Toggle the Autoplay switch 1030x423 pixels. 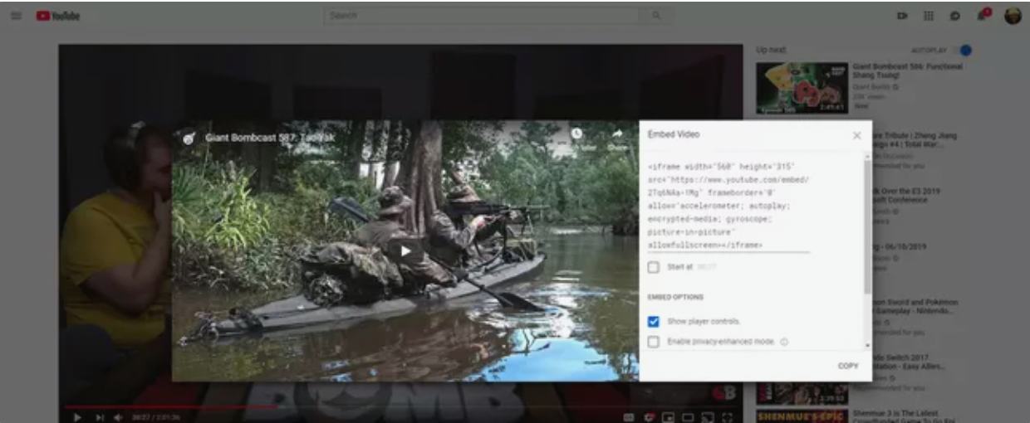[x=964, y=51]
